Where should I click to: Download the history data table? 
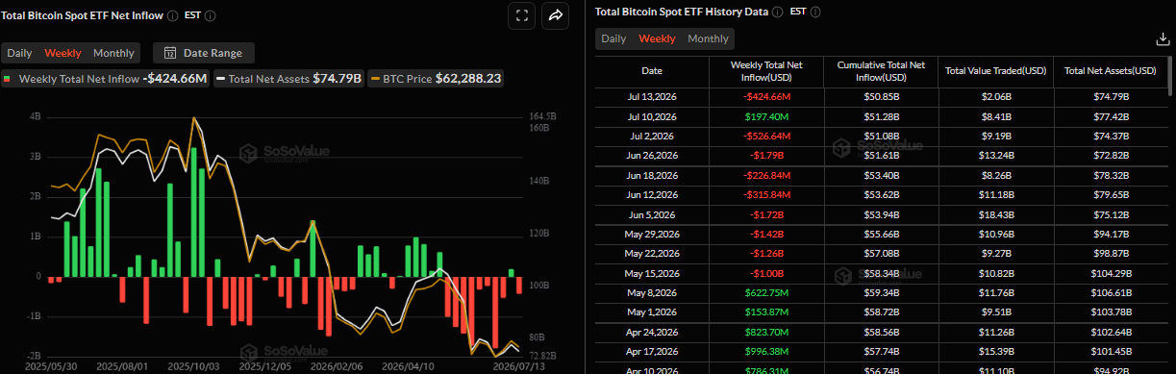tap(1162, 39)
